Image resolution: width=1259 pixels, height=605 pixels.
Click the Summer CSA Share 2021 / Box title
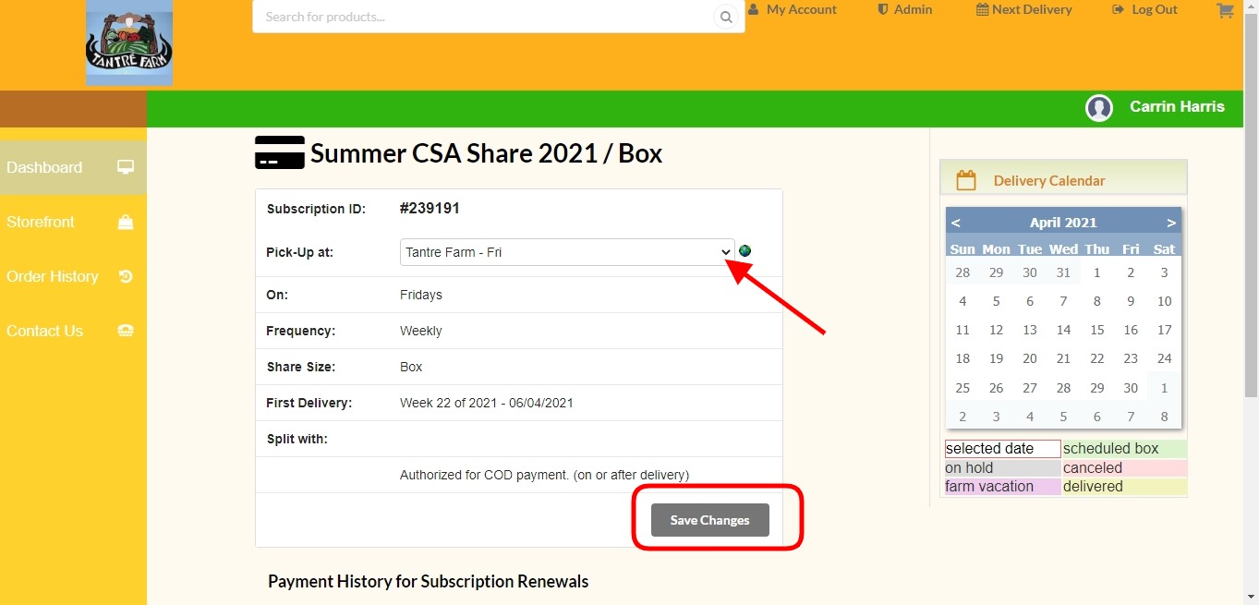pyautogui.click(x=486, y=152)
